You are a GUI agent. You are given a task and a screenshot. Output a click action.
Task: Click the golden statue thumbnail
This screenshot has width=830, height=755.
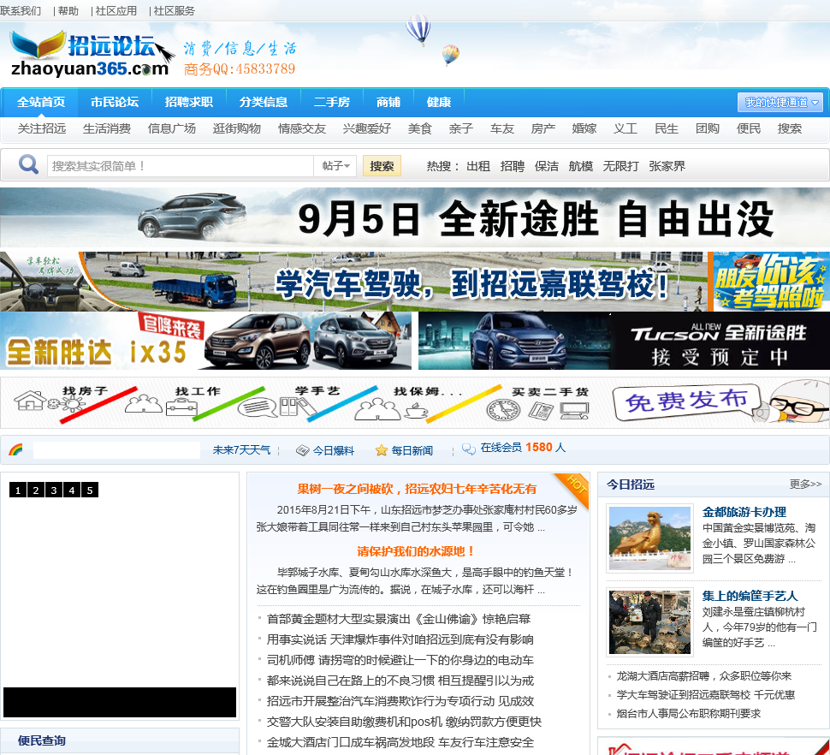coord(650,538)
